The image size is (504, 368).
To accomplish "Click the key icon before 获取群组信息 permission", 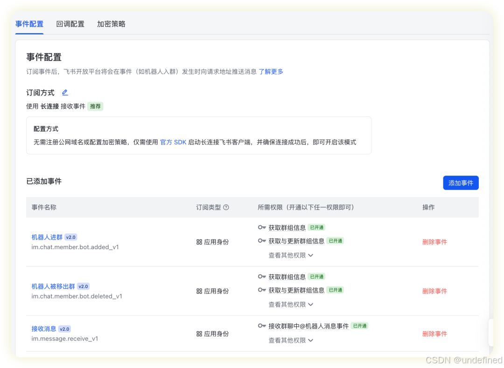I will 262,227.
